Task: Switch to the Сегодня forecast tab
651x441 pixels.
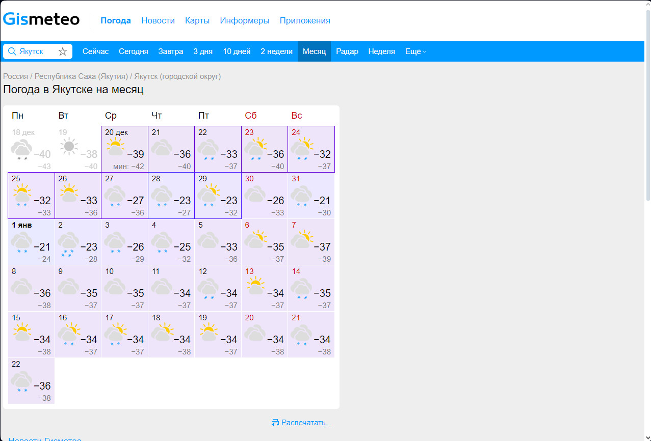Action: point(134,51)
